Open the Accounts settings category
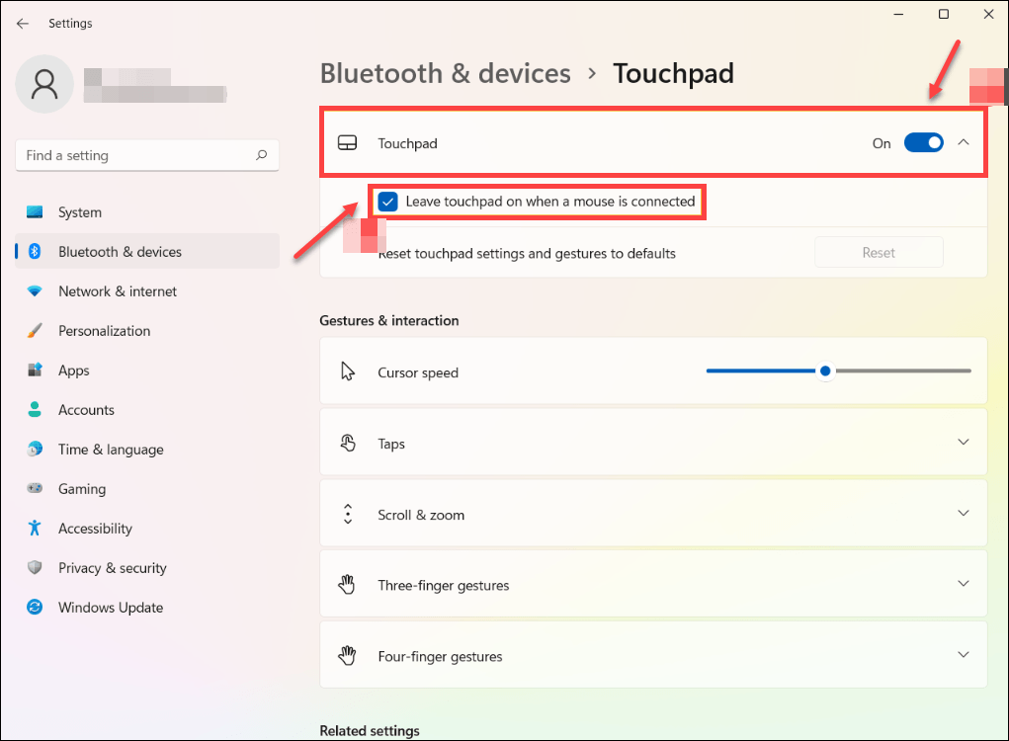Viewport: 1009px width, 741px height. pyautogui.click(x=86, y=410)
